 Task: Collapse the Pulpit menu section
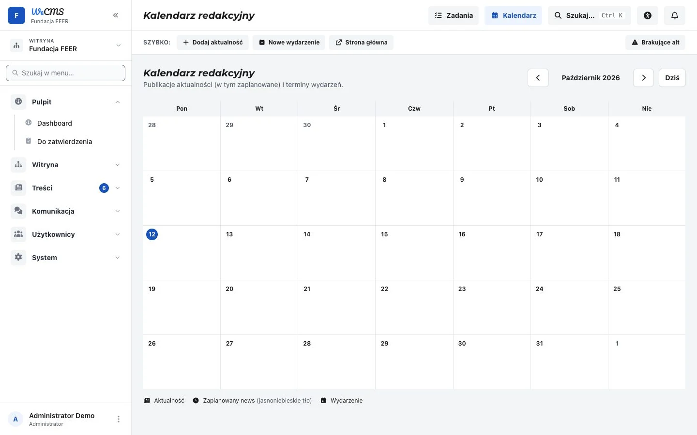pyautogui.click(x=118, y=102)
